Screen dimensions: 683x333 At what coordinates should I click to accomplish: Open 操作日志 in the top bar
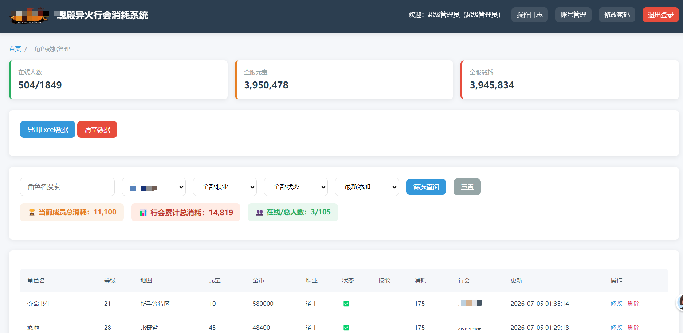pyautogui.click(x=529, y=15)
